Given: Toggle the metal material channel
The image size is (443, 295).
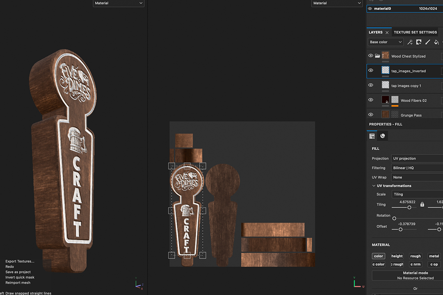Looking at the screenshot, I should tap(434, 256).
